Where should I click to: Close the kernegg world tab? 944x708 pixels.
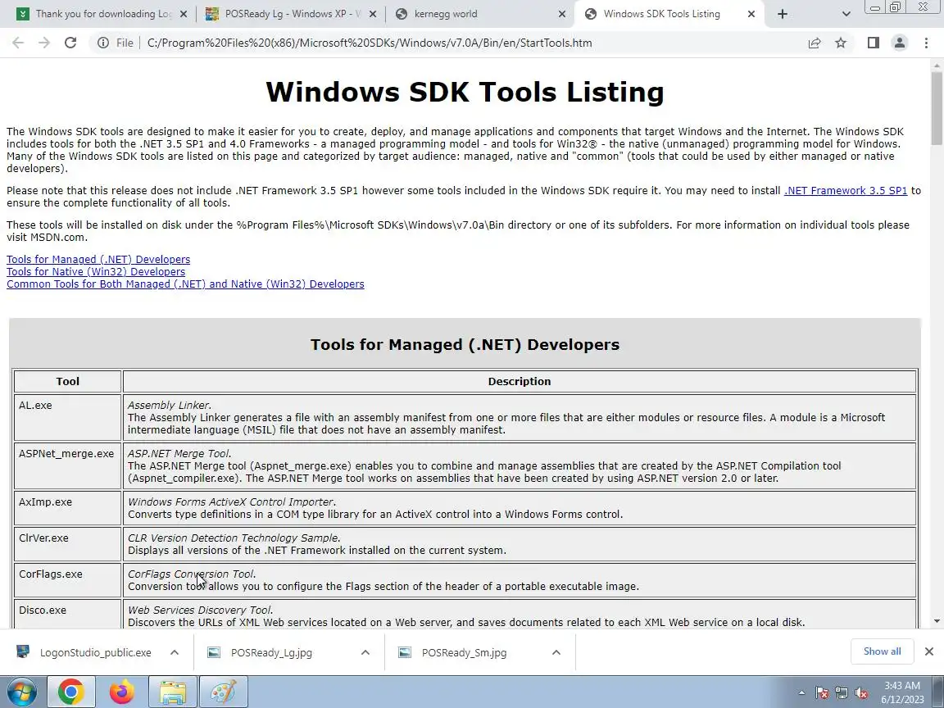point(562,14)
